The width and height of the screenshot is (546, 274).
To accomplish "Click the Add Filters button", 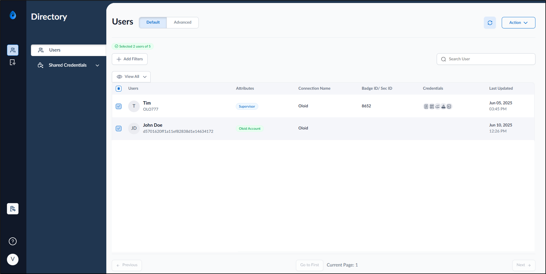I will click(130, 59).
